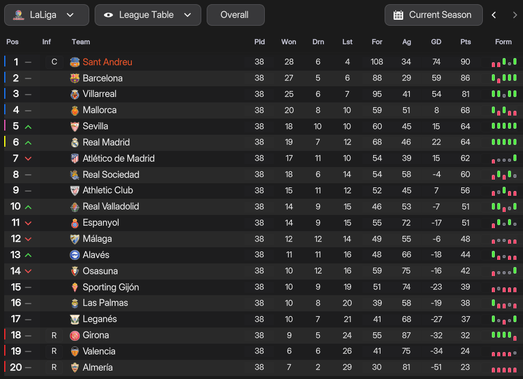Open the Sant Andreu team link
The image size is (523, 379).
107,62
